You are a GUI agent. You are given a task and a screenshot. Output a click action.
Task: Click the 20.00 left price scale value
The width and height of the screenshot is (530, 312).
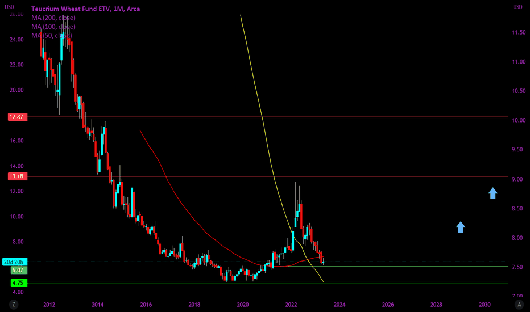pyautogui.click(x=16, y=90)
